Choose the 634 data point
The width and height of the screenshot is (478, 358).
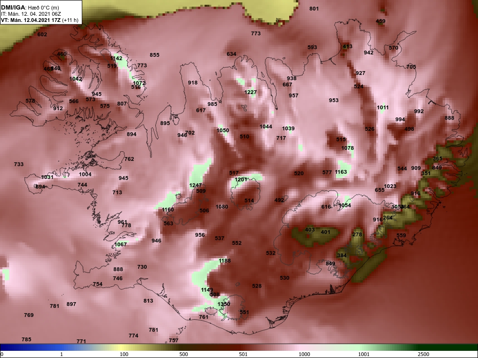click(x=231, y=54)
